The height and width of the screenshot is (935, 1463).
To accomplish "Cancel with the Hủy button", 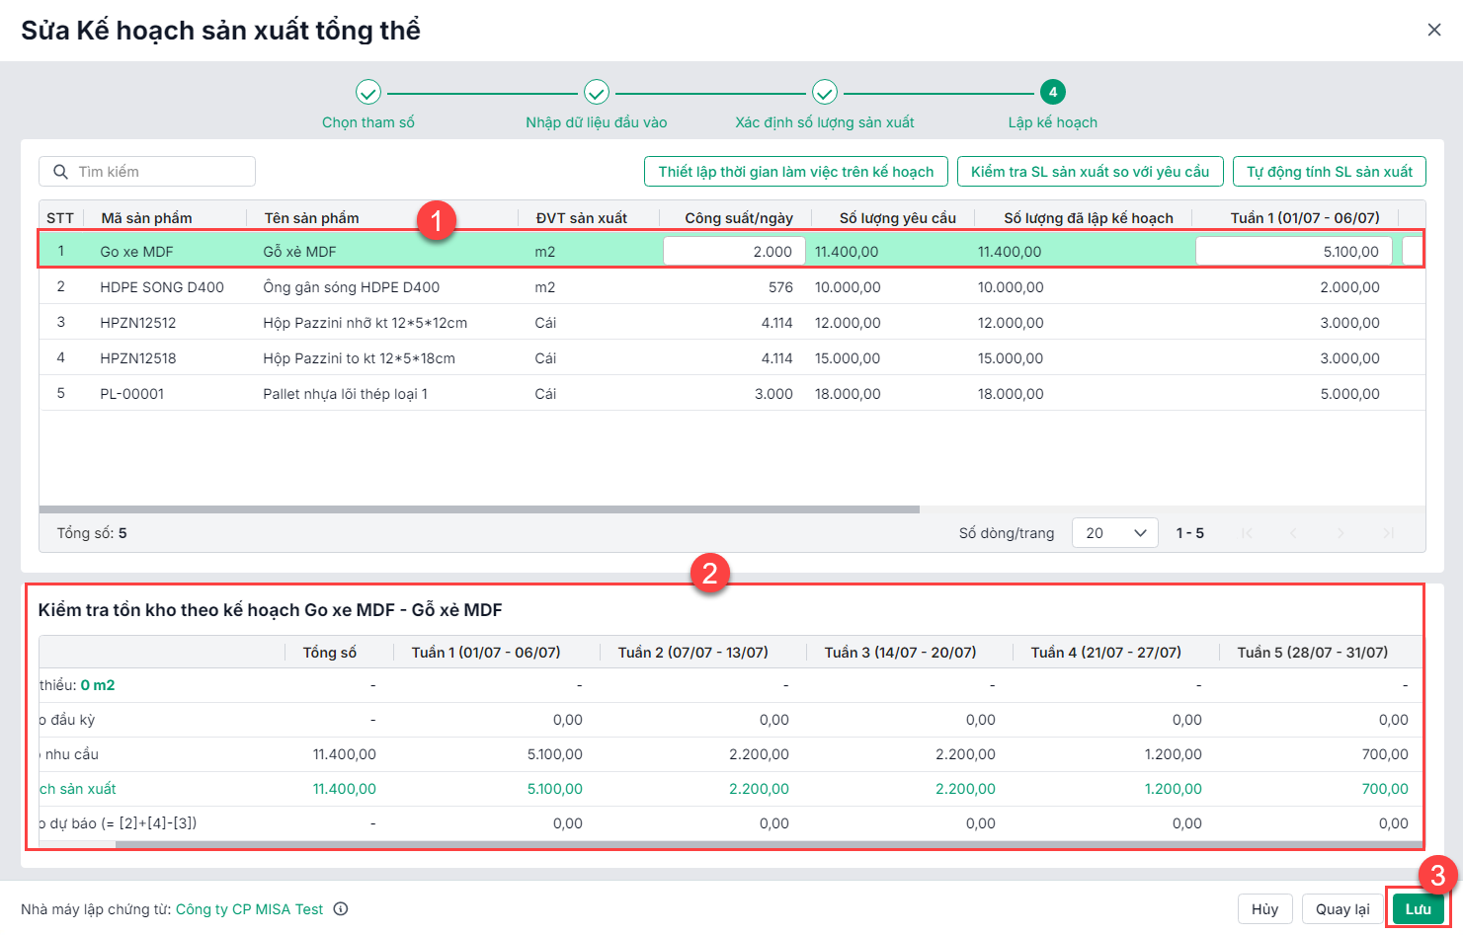I will pos(1264,909).
